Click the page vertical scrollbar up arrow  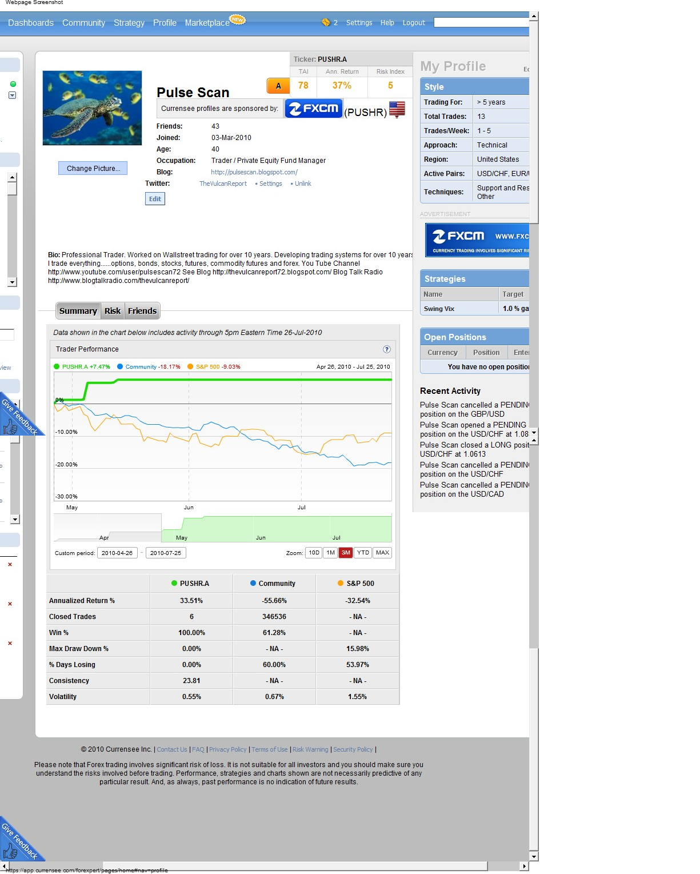(534, 16)
